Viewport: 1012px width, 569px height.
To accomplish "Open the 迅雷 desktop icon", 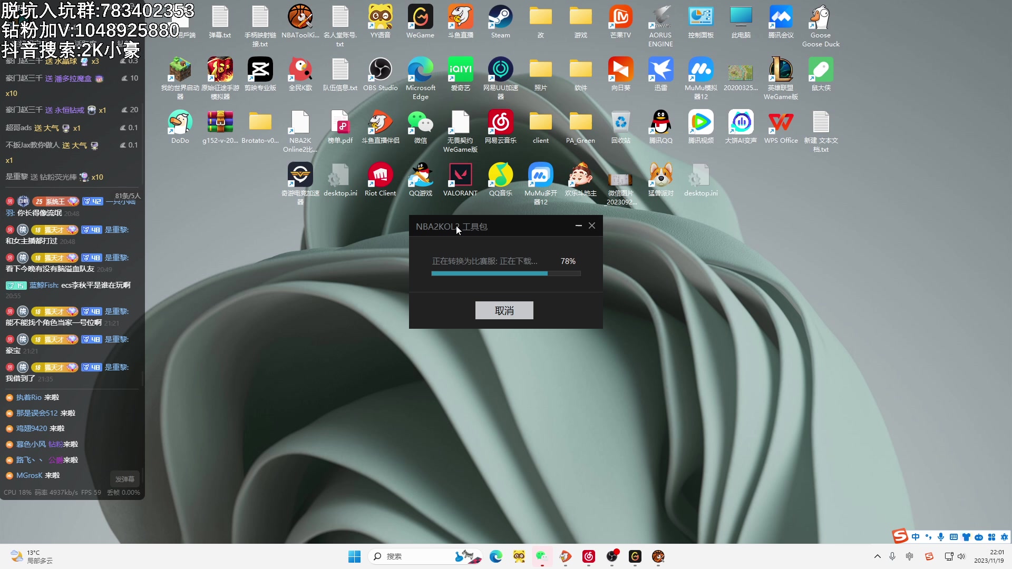I will (x=660, y=75).
